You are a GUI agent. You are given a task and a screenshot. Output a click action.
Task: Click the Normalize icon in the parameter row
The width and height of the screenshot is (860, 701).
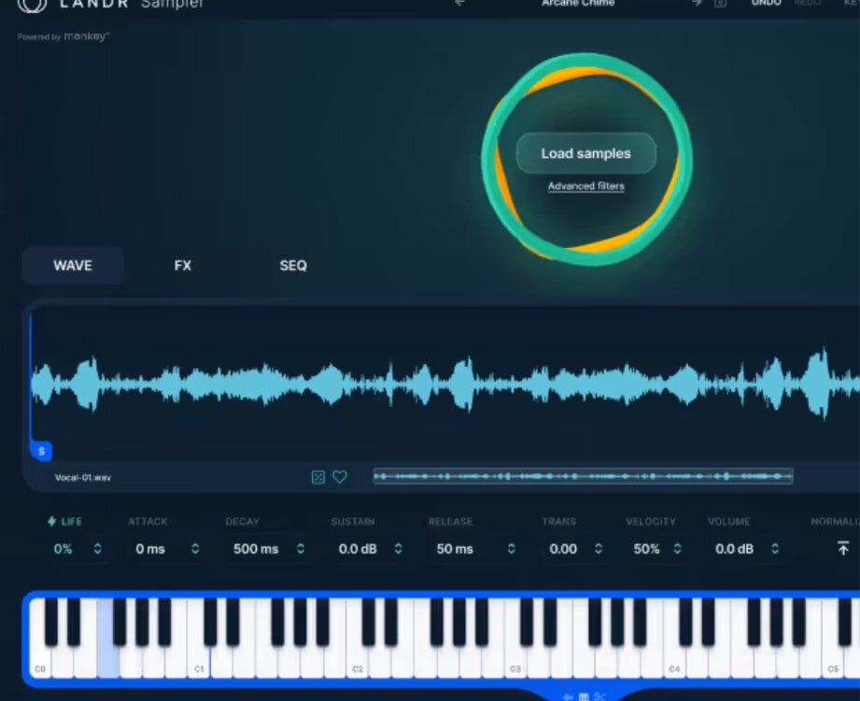tap(842, 549)
